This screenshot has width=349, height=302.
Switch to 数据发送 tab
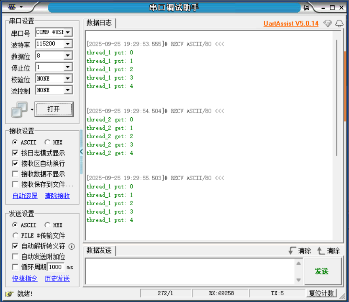point(99,250)
